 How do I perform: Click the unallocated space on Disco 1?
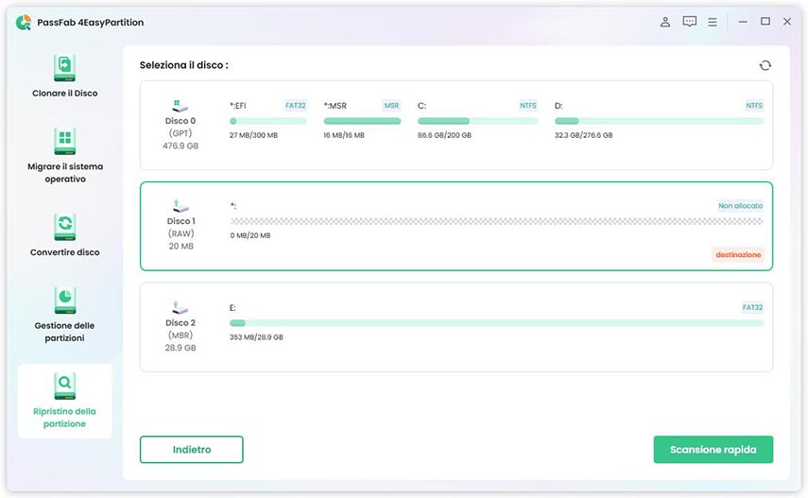tap(496, 221)
